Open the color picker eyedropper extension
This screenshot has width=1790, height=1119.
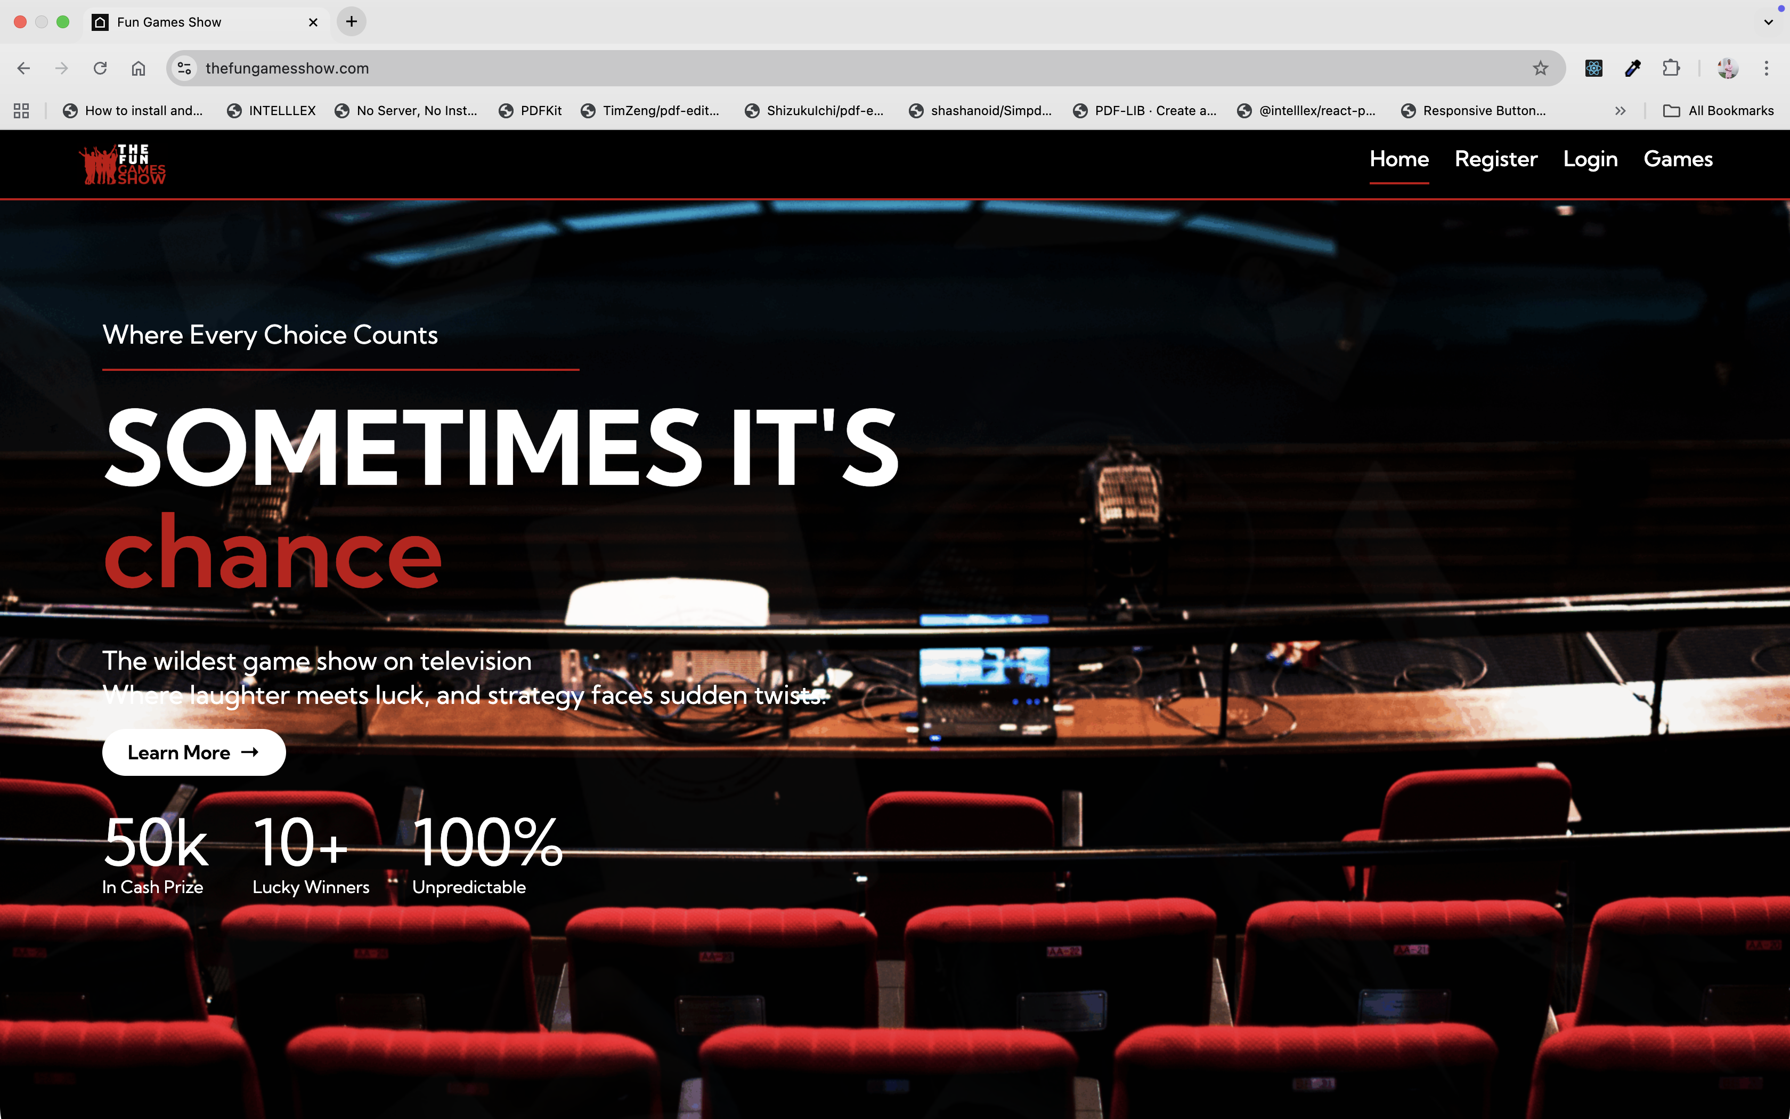[x=1632, y=68]
